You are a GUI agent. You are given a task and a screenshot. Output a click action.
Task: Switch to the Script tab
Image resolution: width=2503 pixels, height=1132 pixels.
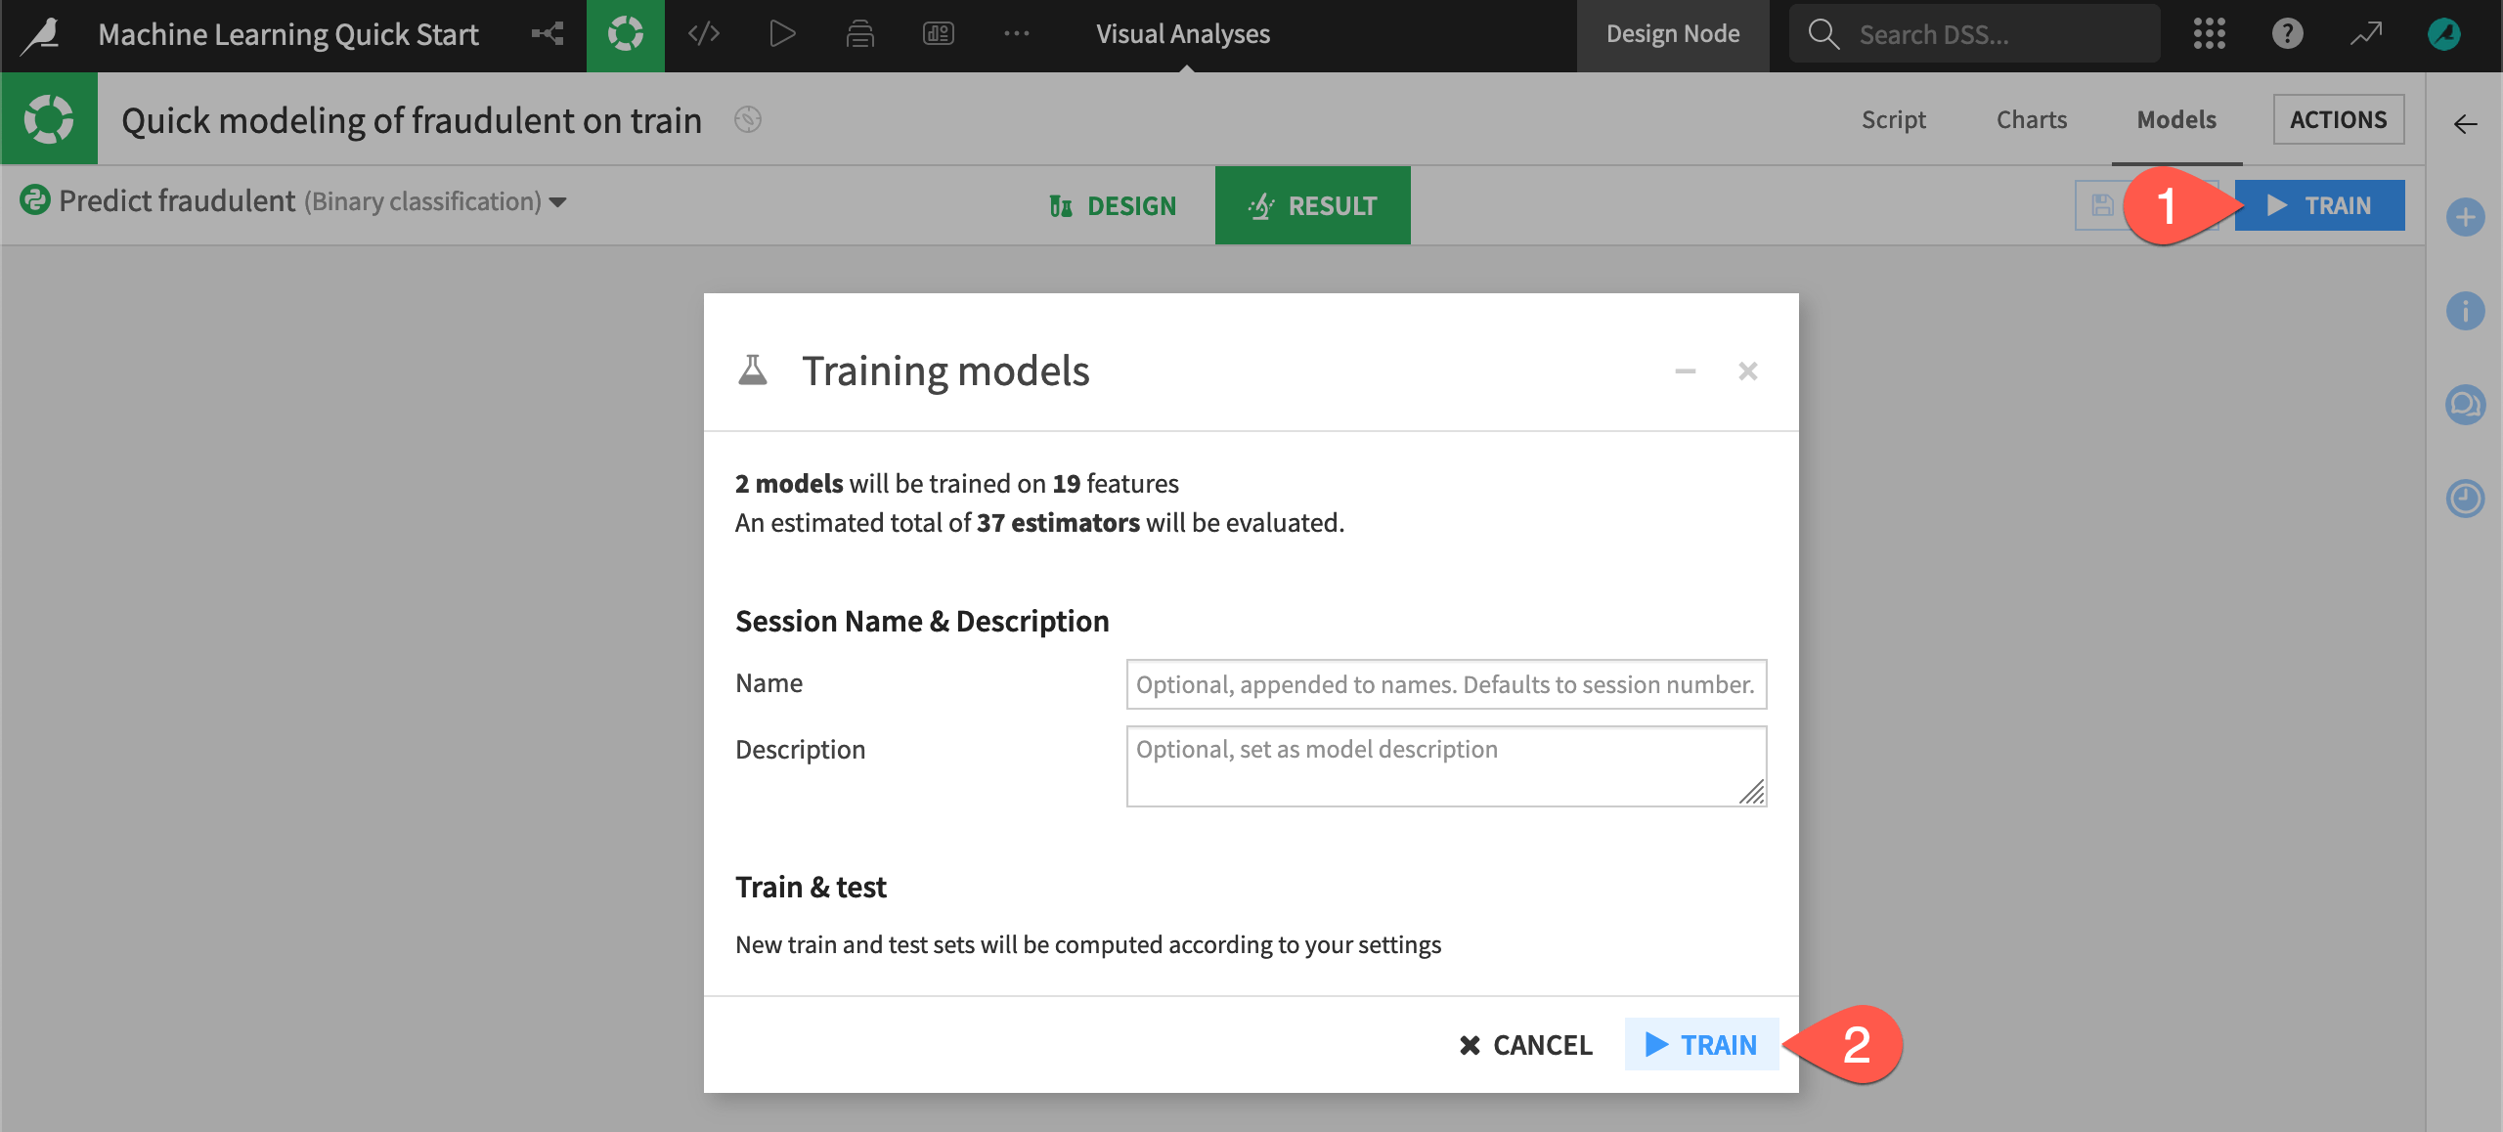point(1894,119)
